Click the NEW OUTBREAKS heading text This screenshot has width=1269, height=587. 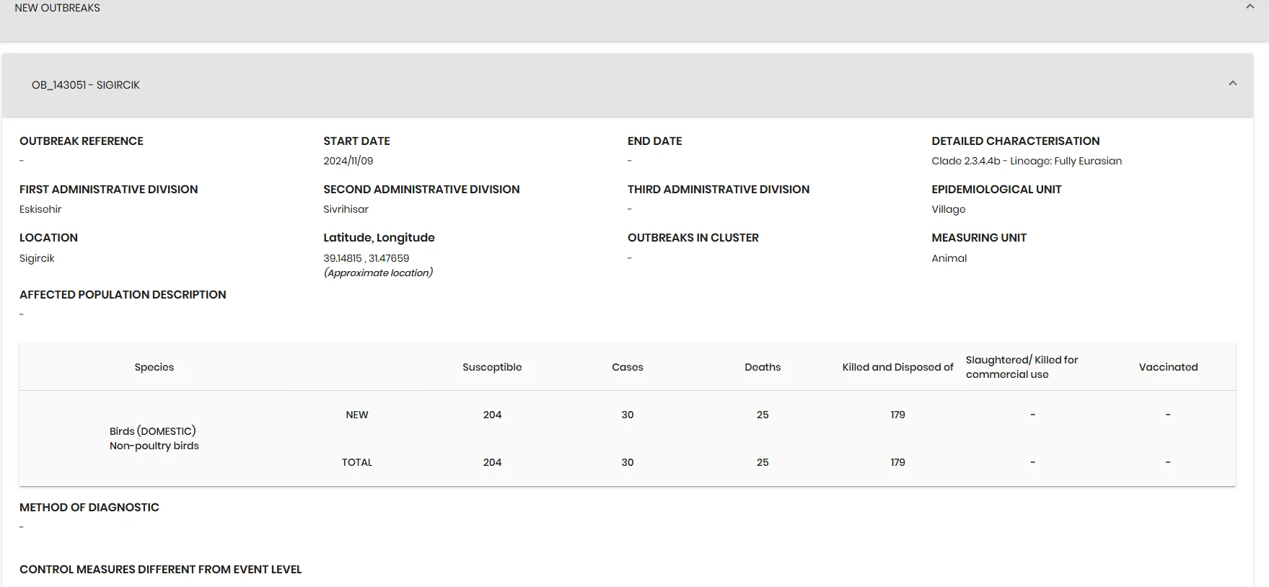click(58, 8)
